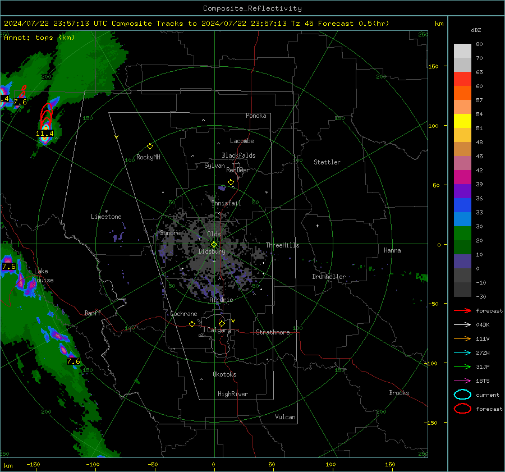
Task: Click the cyan current ellipse in the legend
Action: point(462,395)
